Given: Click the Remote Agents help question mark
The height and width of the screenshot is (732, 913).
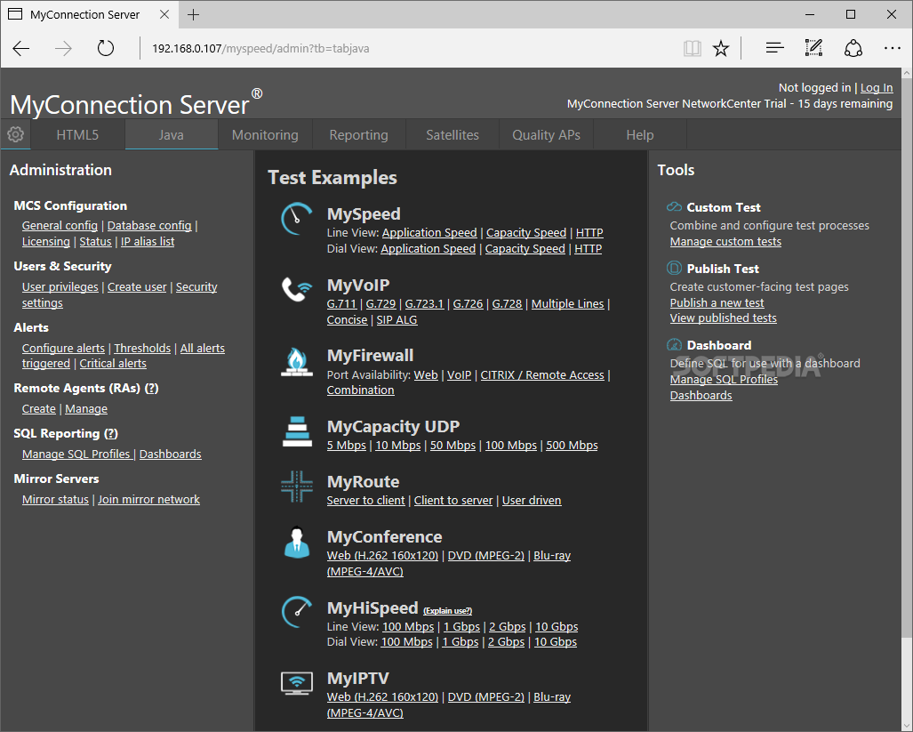Looking at the screenshot, I should 151,388.
